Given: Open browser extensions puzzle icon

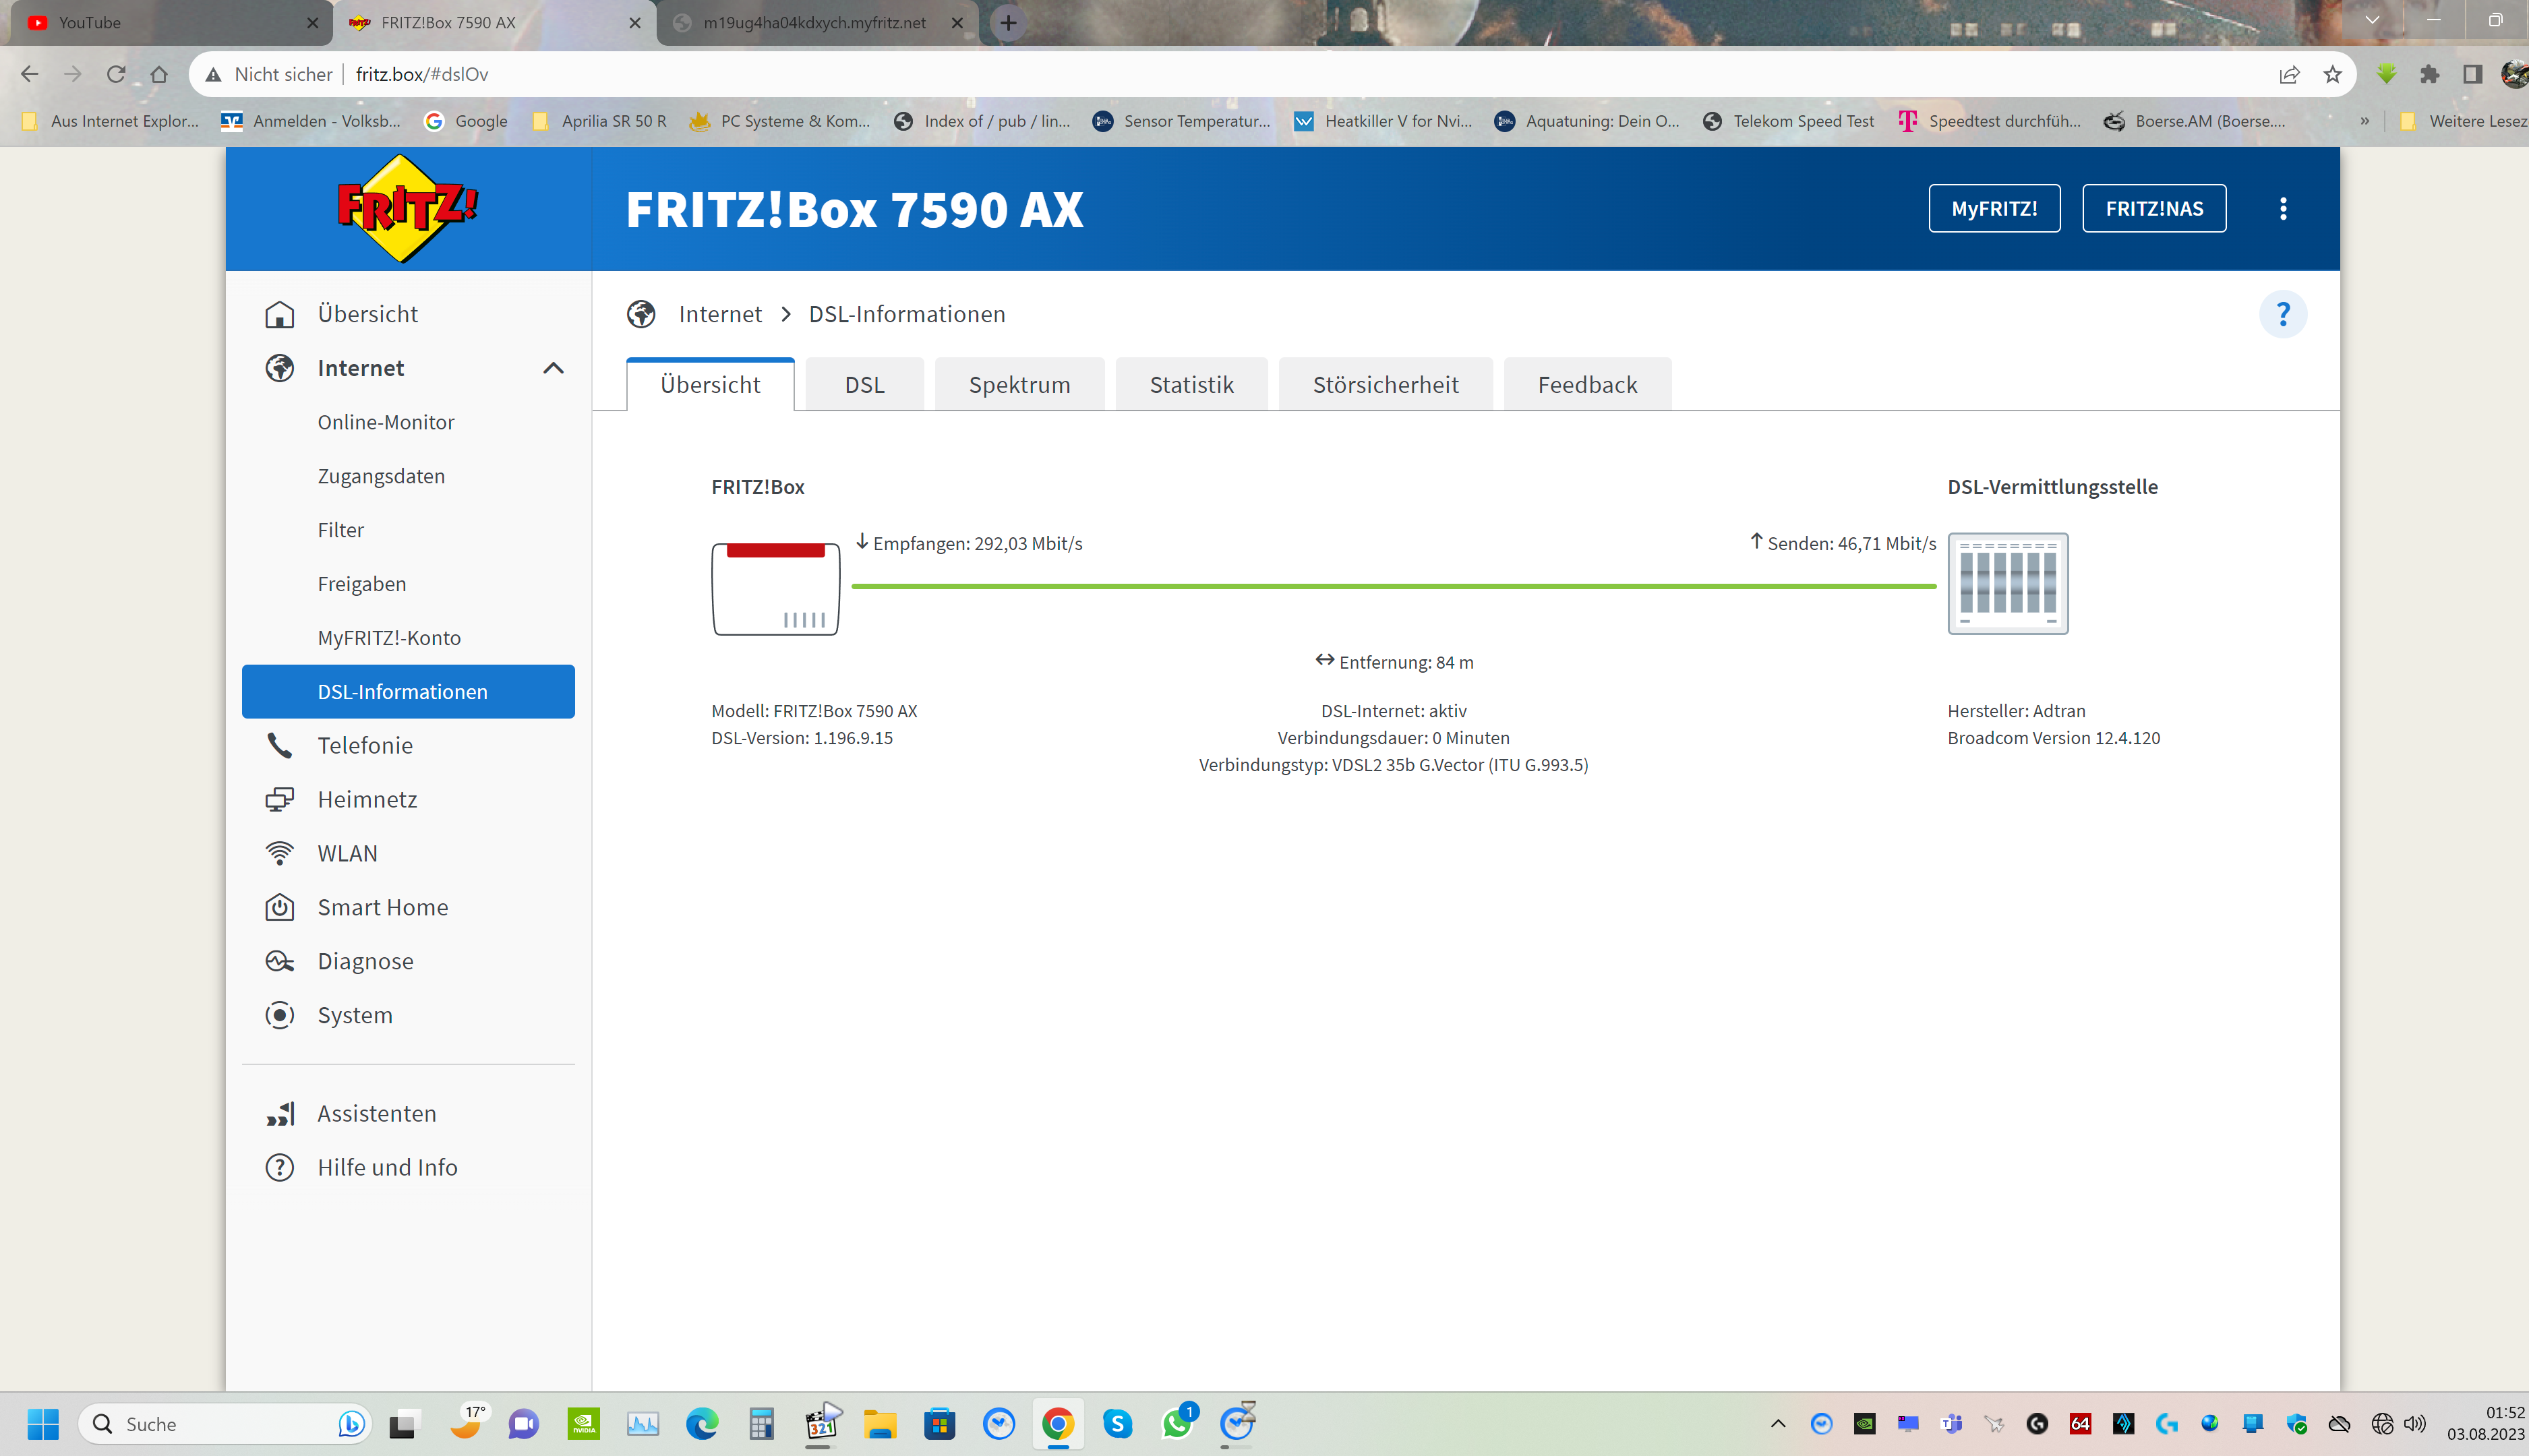Looking at the screenshot, I should coord(2429,74).
